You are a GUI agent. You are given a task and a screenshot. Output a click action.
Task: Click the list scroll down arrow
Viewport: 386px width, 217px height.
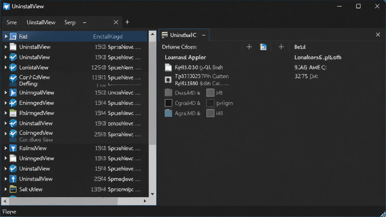[152, 194]
